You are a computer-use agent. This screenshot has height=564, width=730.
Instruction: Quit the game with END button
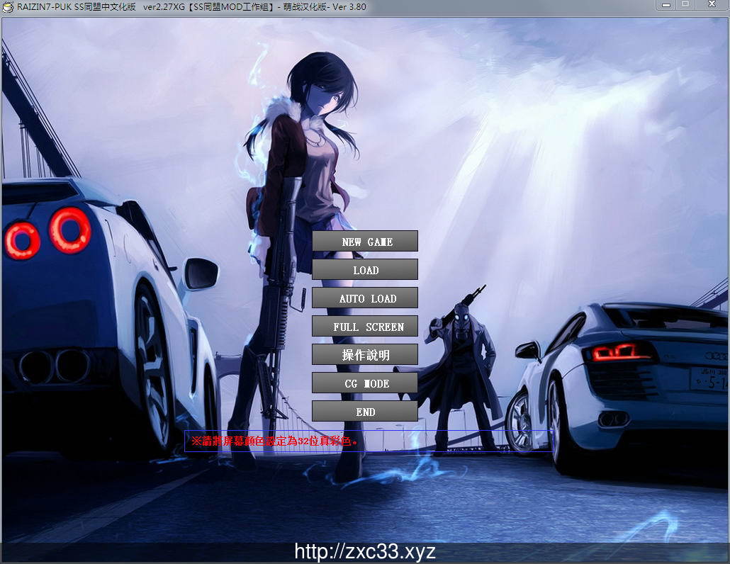[365, 412]
